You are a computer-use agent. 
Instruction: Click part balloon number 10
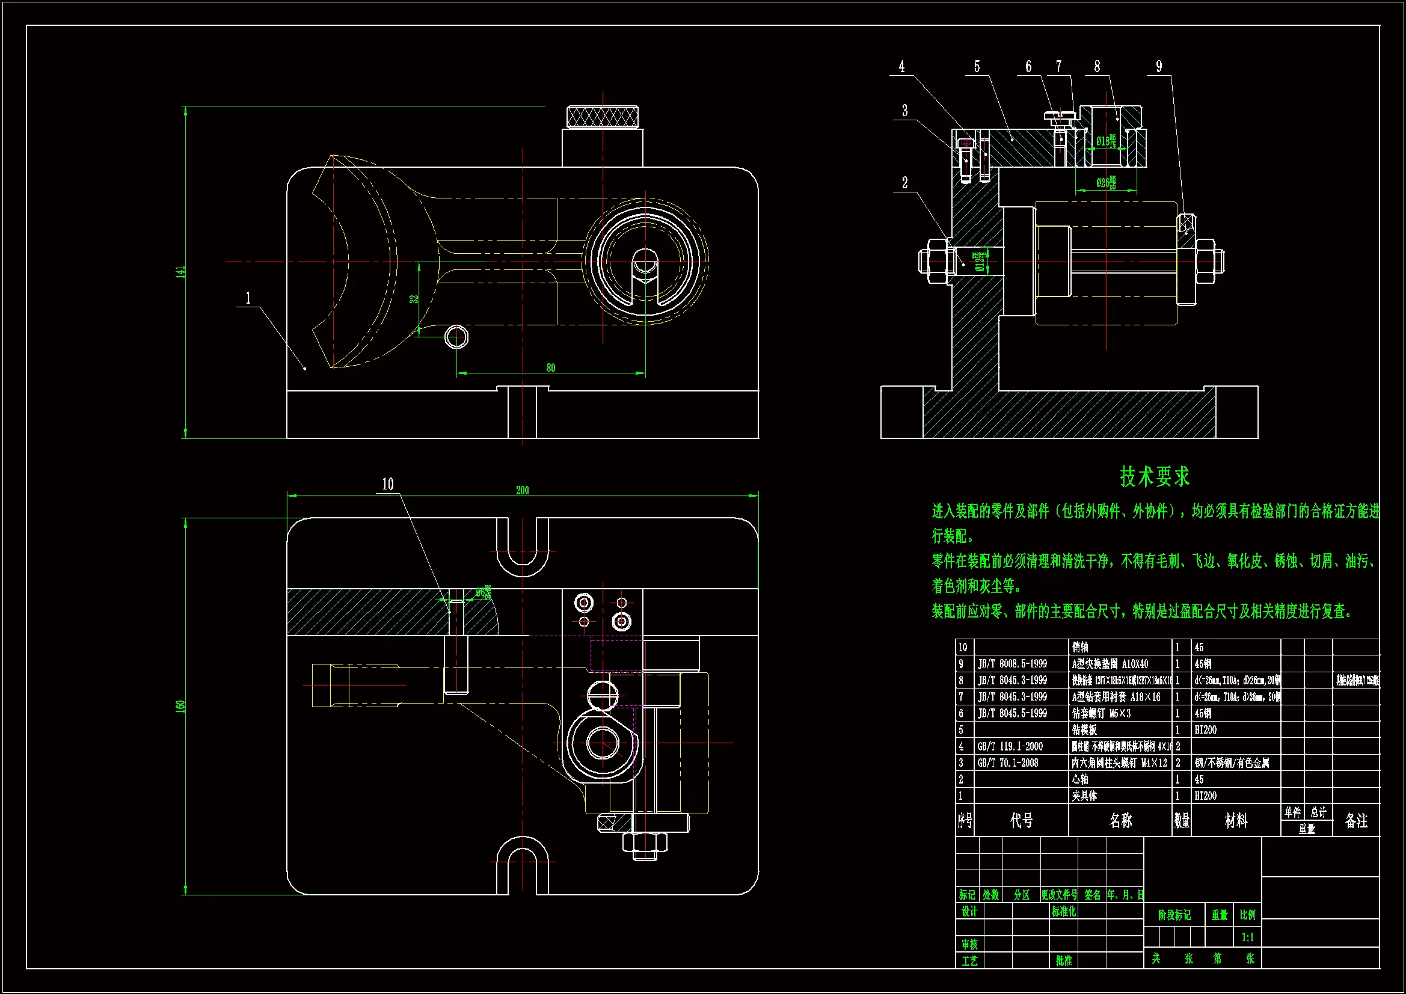click(x=388, y=484)
